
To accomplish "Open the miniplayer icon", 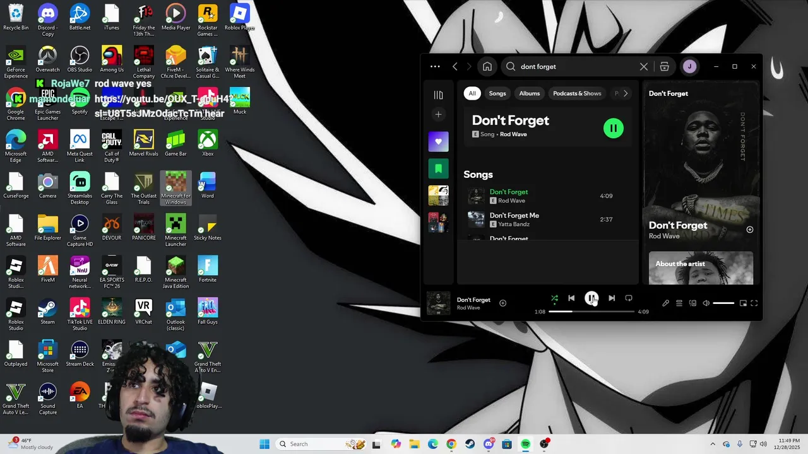I will pyautogui.click(x=743, y=303).
